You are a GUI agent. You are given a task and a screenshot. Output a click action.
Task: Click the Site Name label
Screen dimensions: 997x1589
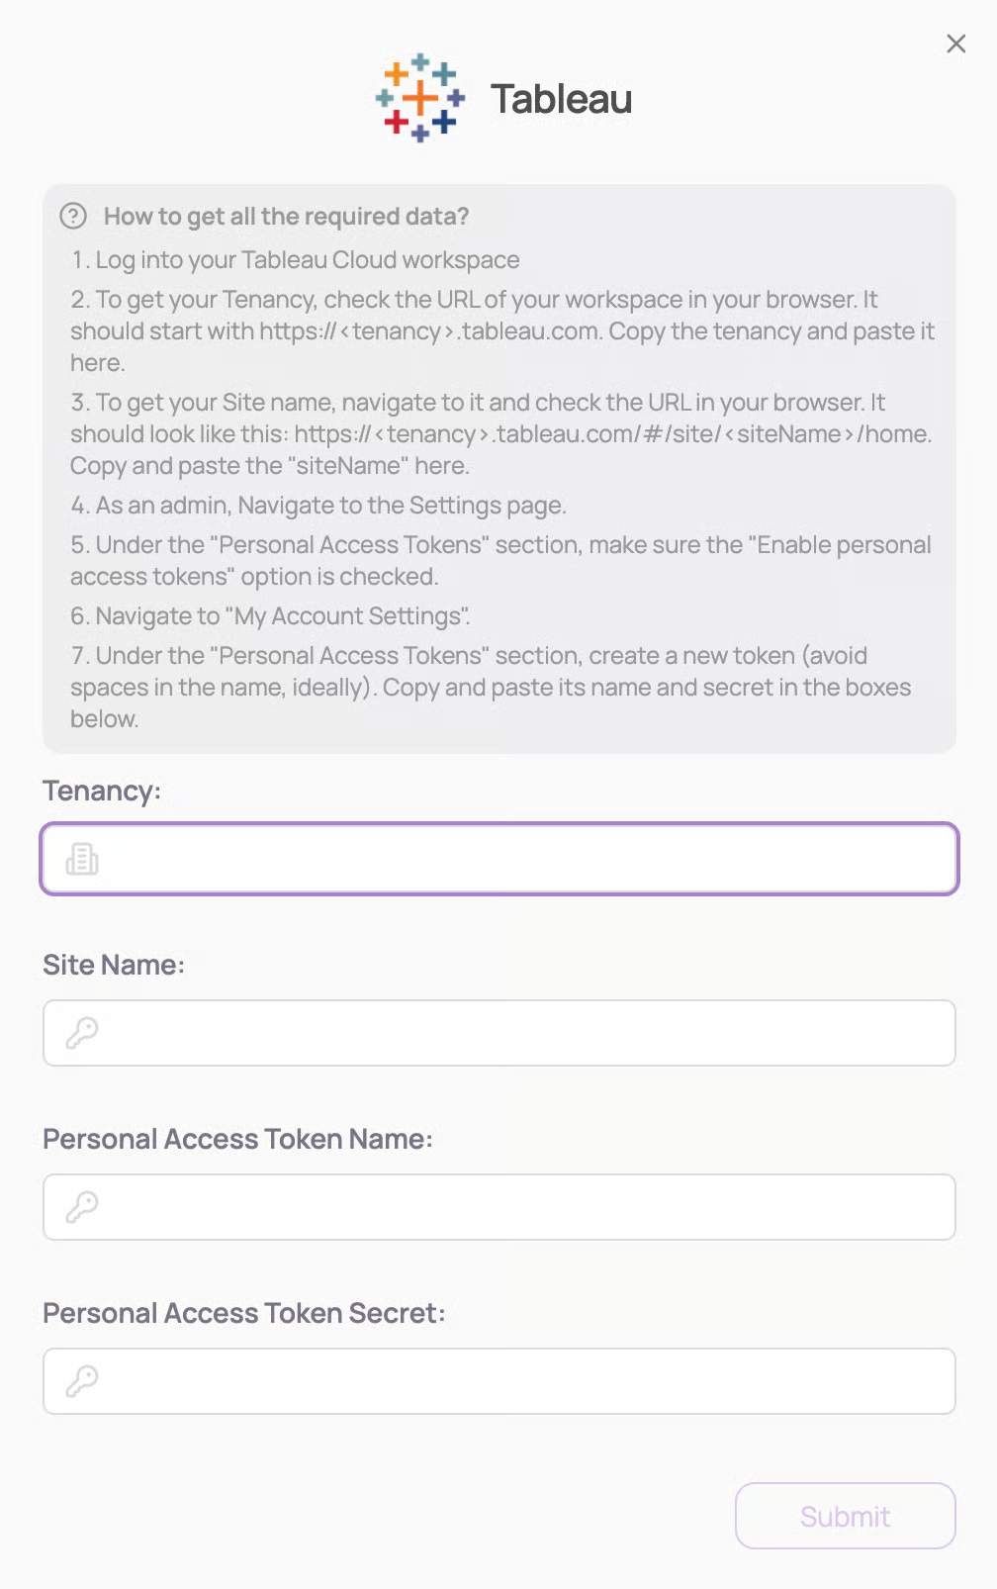coord(114,965)
